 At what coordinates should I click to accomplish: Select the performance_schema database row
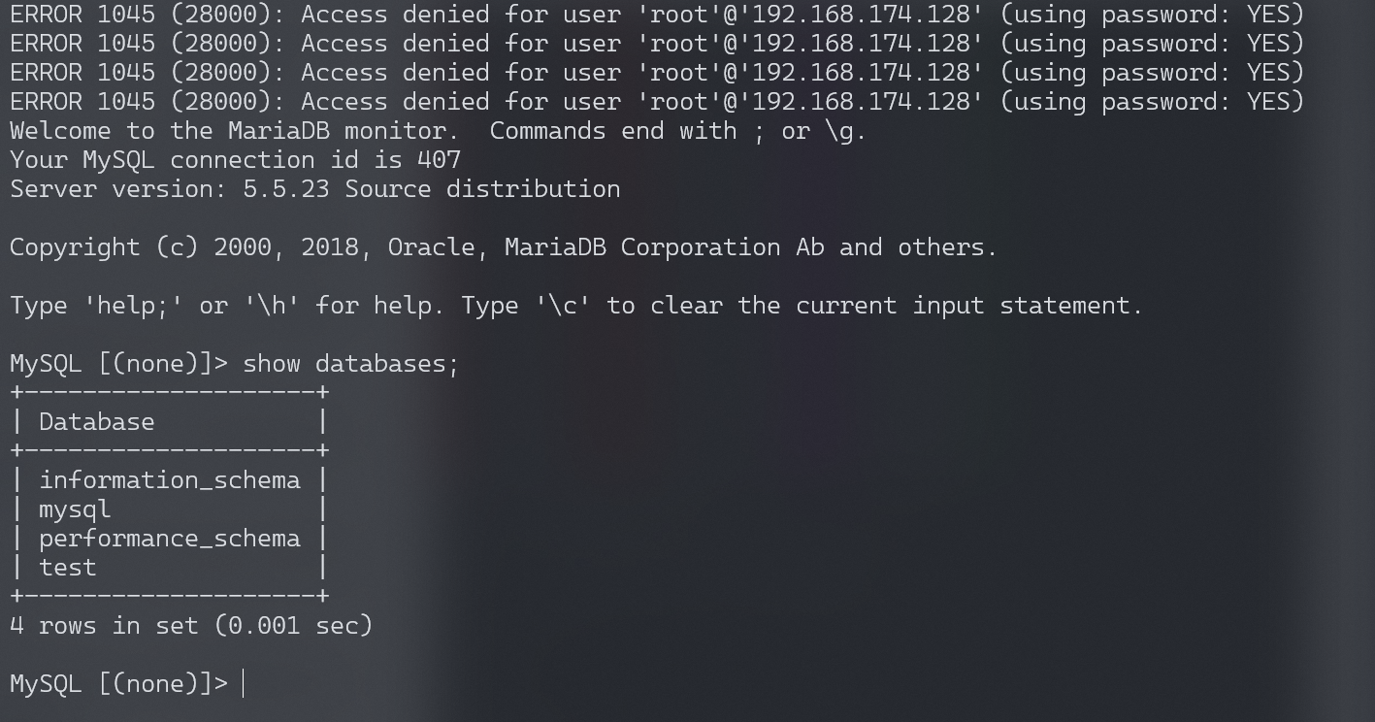[x=170, y=539]
